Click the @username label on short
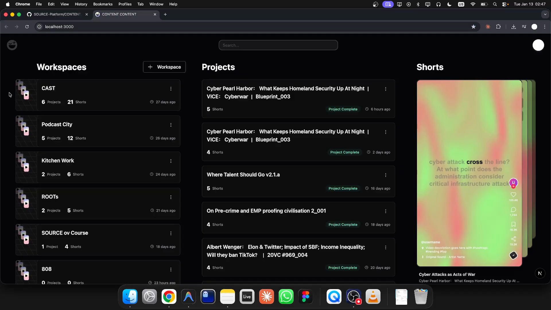Image resolution: width=551 pixels, height=310 pixels. (x=430, y=242)
